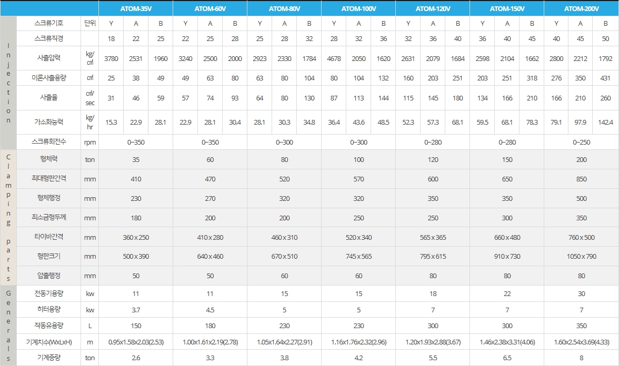Select platen size 910x730
Image resolution: width=619 pixels, height=366 pixels.
[507, 257]
